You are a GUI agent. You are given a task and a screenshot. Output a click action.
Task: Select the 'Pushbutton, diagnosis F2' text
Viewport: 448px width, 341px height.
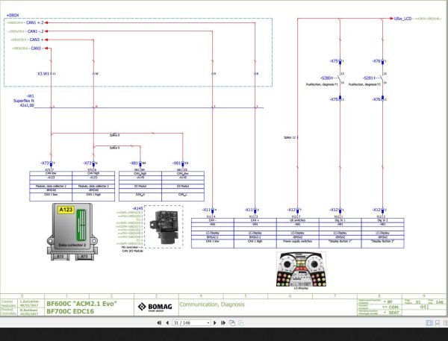pos(364,84)
